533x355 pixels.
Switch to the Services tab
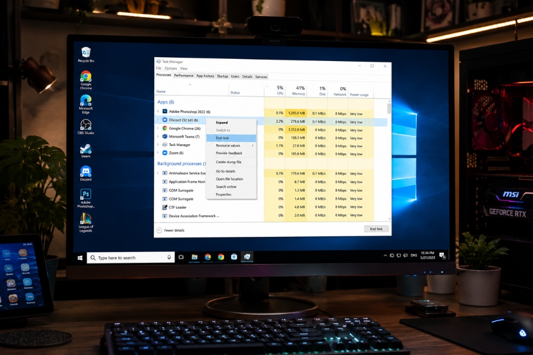[x=261, y=77]
